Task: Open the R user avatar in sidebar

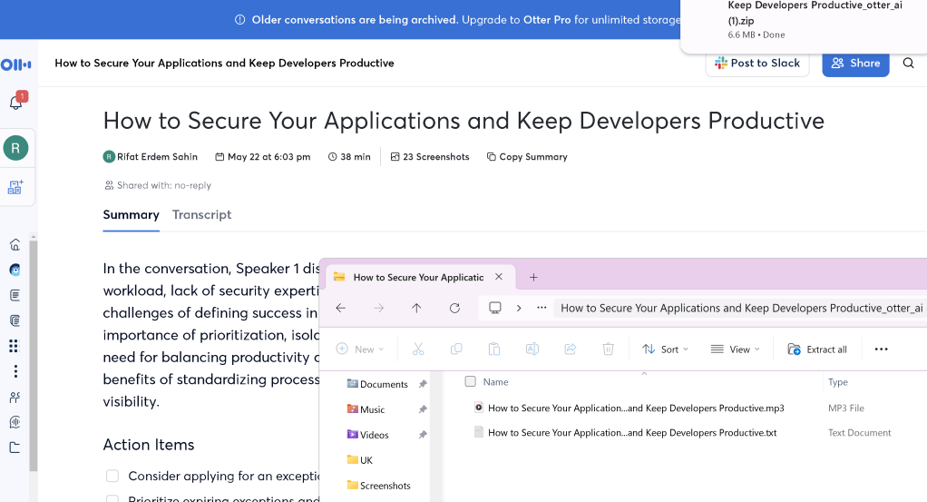Action: [16, 148]
